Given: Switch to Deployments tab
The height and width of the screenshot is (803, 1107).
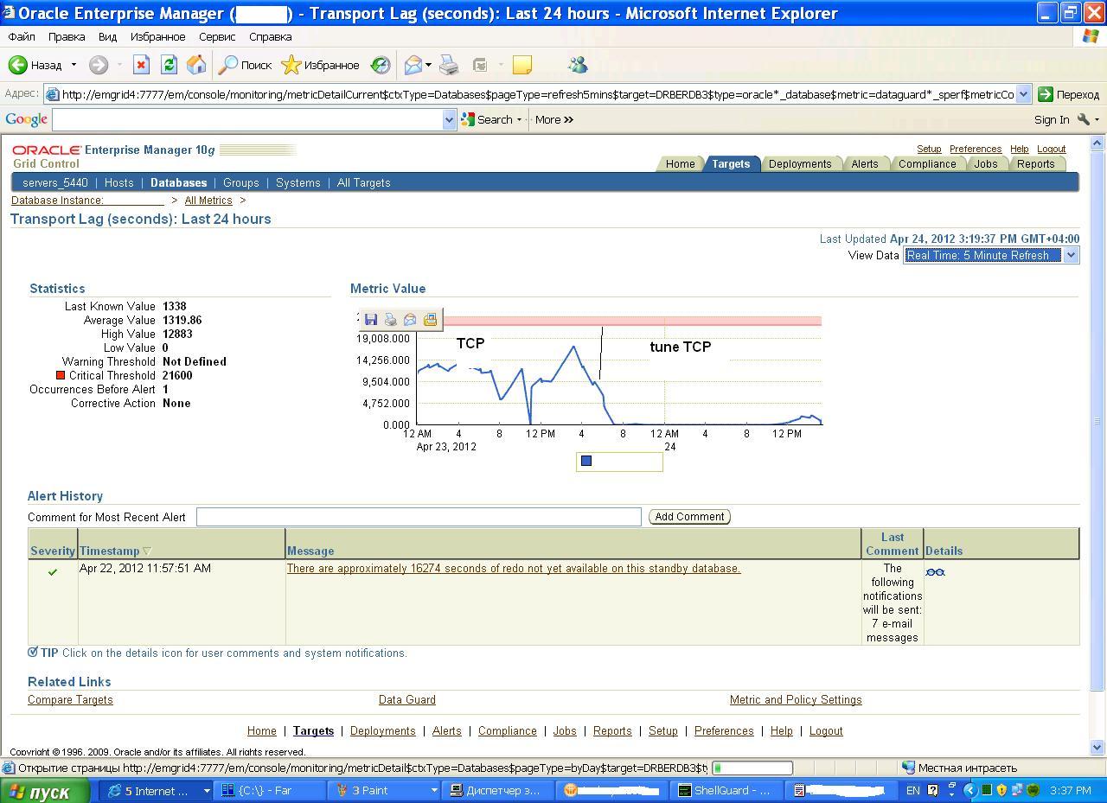Looking at the screenshot, I should click(x=800, y=164).
